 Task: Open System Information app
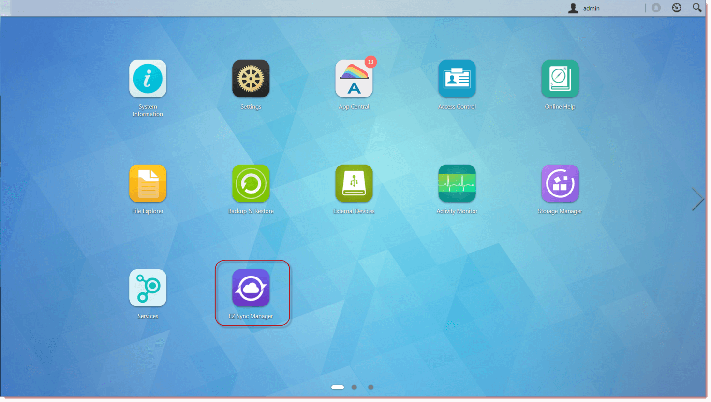(148, 79)
